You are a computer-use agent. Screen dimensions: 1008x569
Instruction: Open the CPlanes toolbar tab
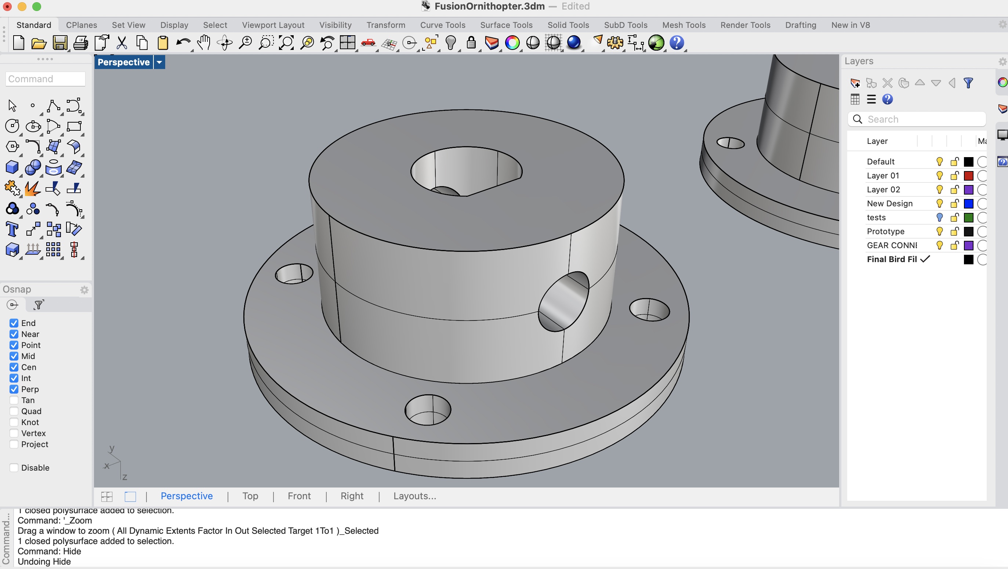[81, 25]
